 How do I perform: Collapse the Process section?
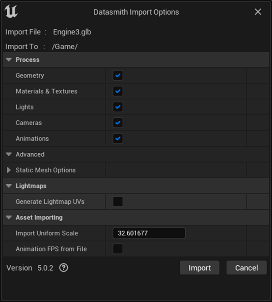[x=9, y=60]
